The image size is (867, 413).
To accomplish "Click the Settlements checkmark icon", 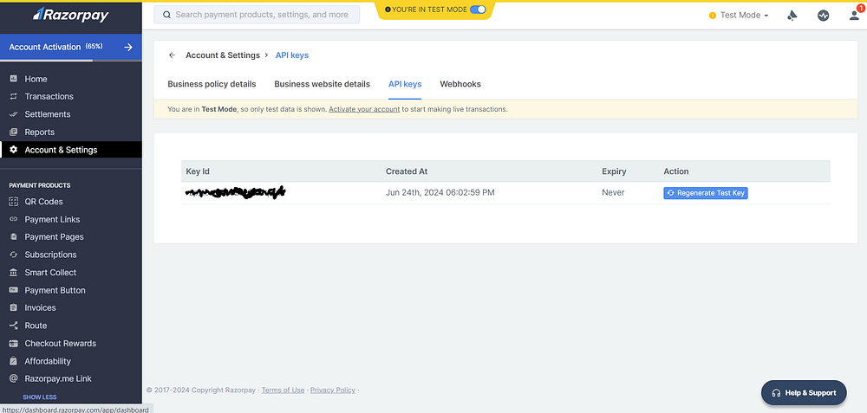I will 14,114.
